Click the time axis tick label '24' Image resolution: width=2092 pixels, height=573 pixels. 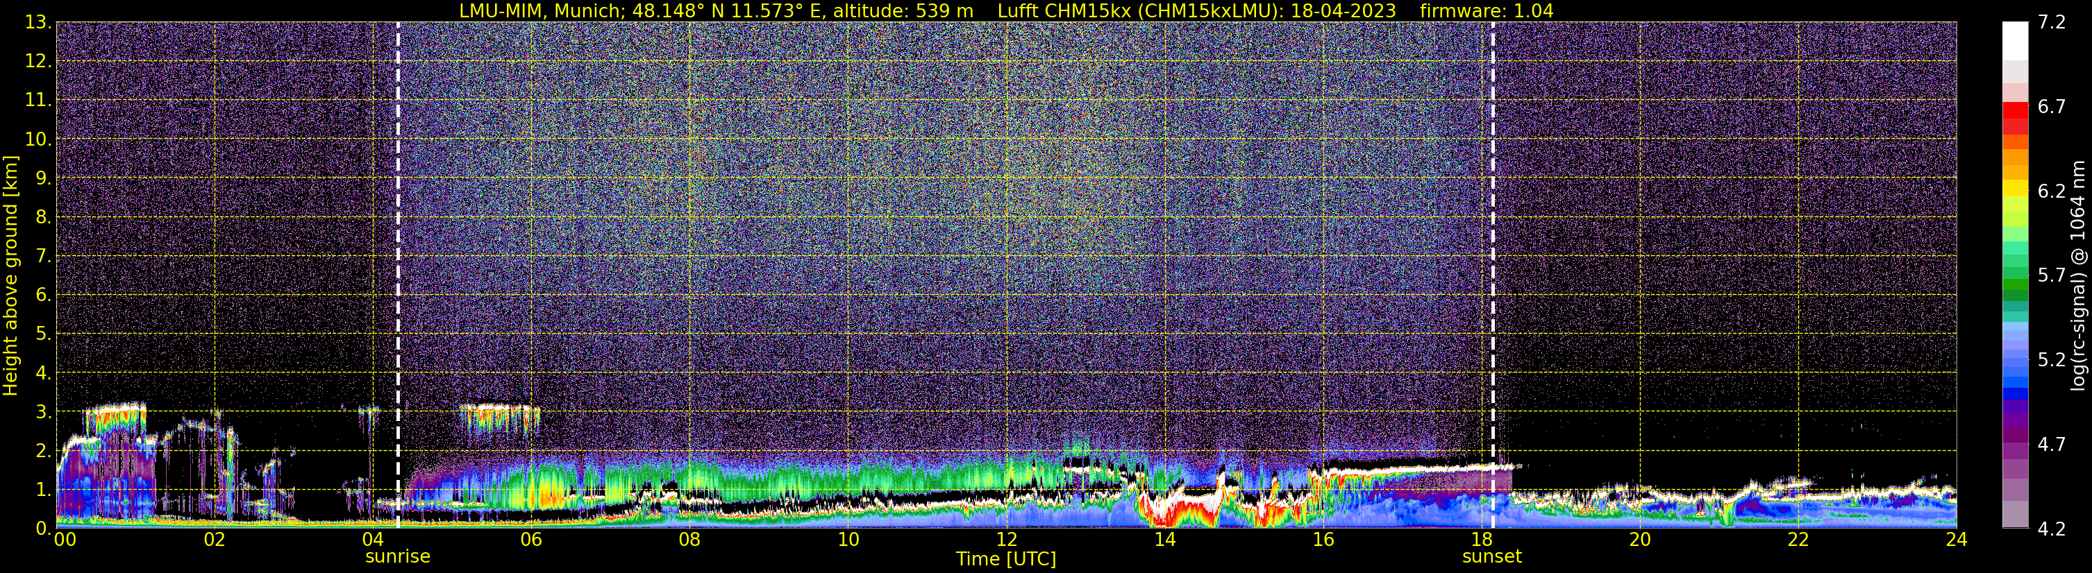coord(1957,540)
